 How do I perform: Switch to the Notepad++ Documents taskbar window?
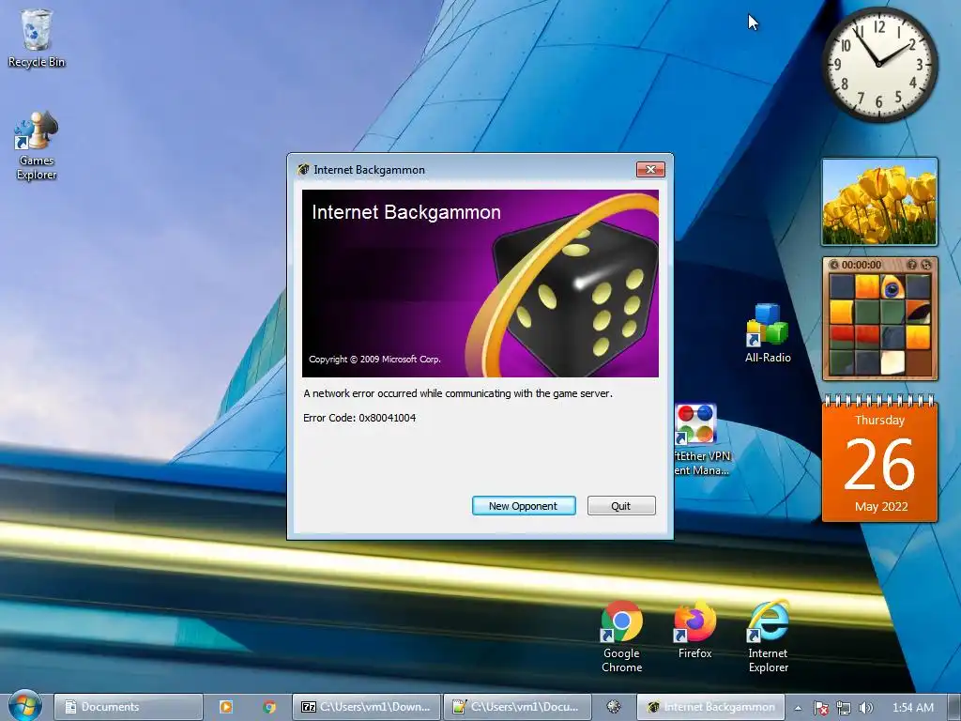click(x=517, y=707)
